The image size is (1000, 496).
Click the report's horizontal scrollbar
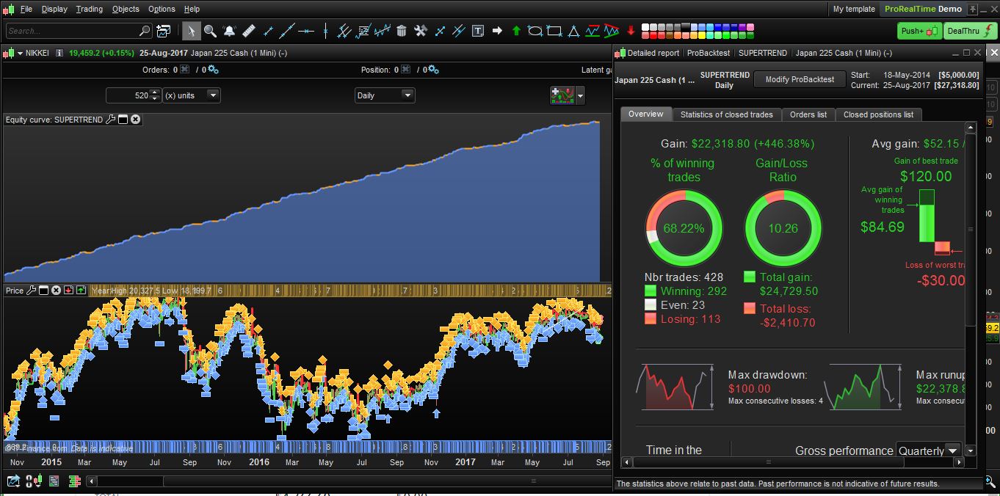(x=792, y=462)
